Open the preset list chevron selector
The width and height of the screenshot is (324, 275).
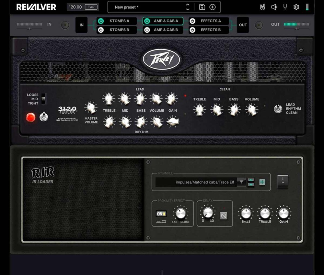187,7
